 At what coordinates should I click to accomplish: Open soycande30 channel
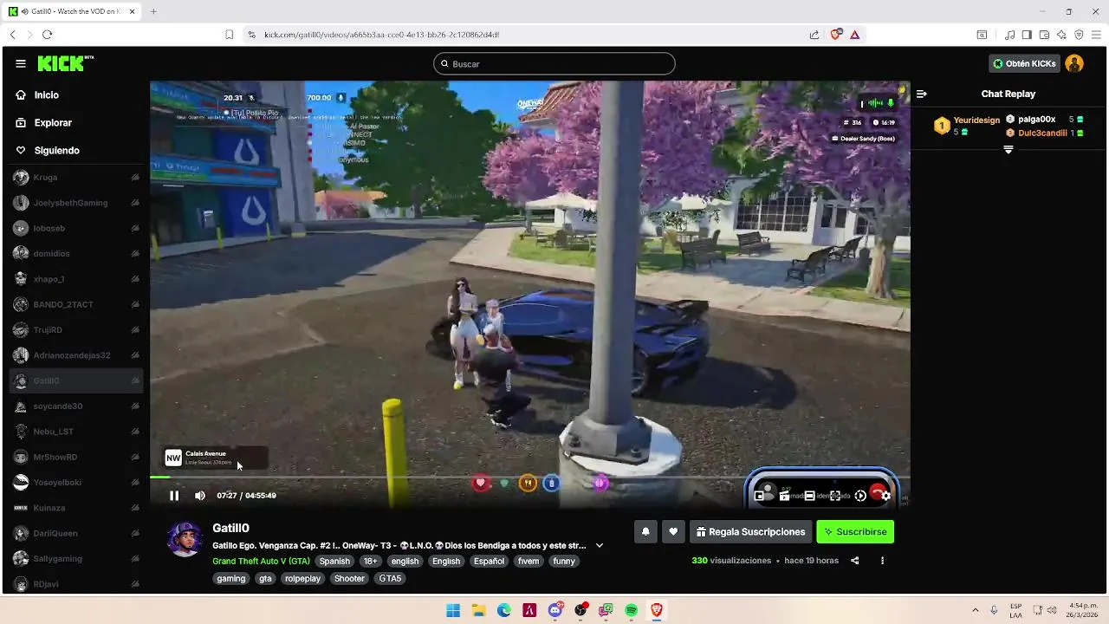[x=76, y=406]
